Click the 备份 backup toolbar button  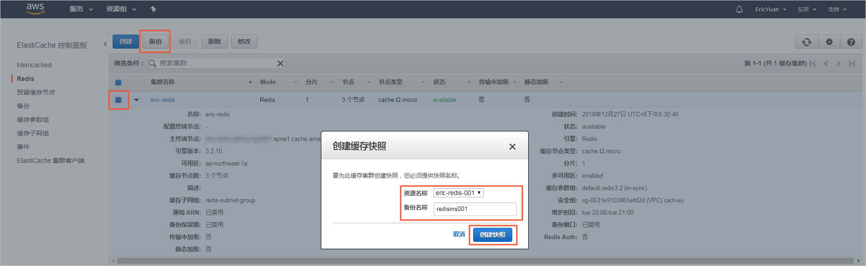[155, 41]
